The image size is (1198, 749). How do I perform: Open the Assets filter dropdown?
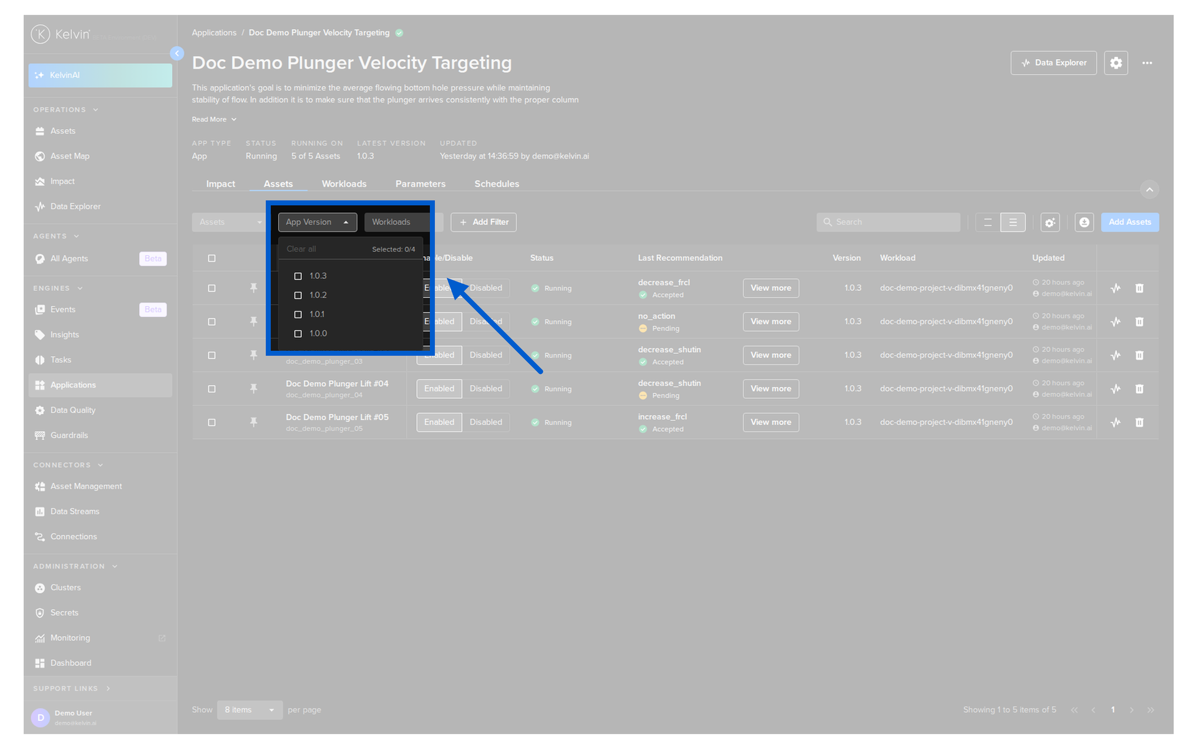tap(229, 222)
